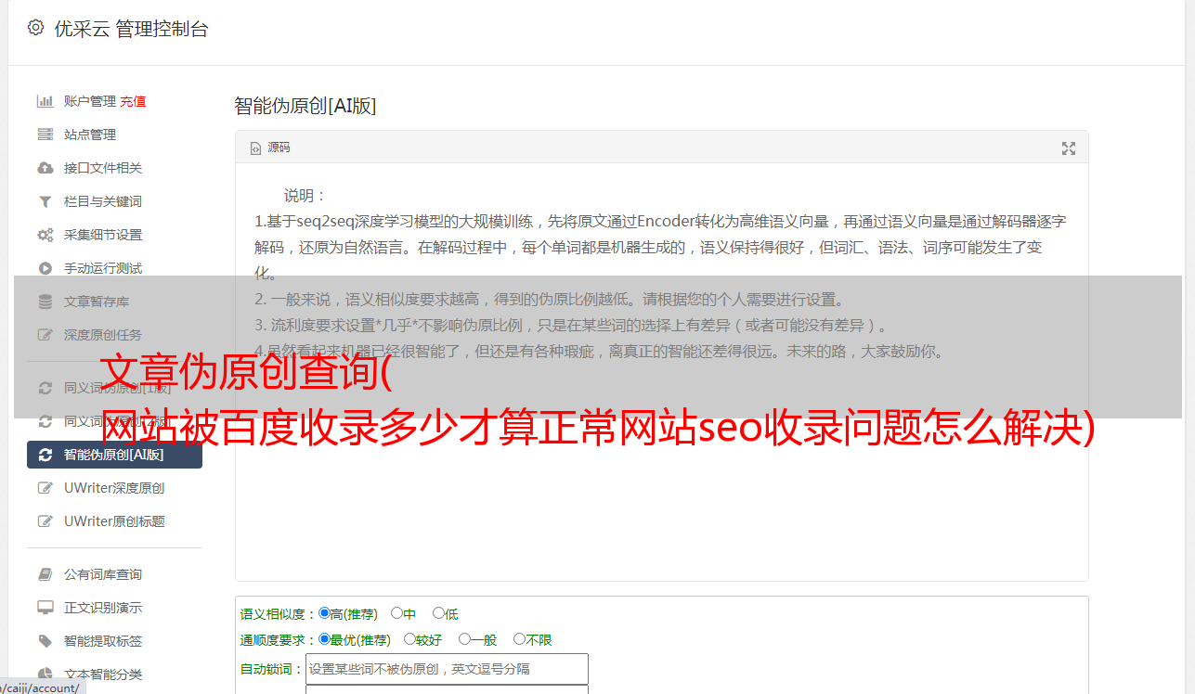Open 接口文件相关 via its cloud upload icon
Viewport: 1195px width, 694px height.
coord(45,168)
